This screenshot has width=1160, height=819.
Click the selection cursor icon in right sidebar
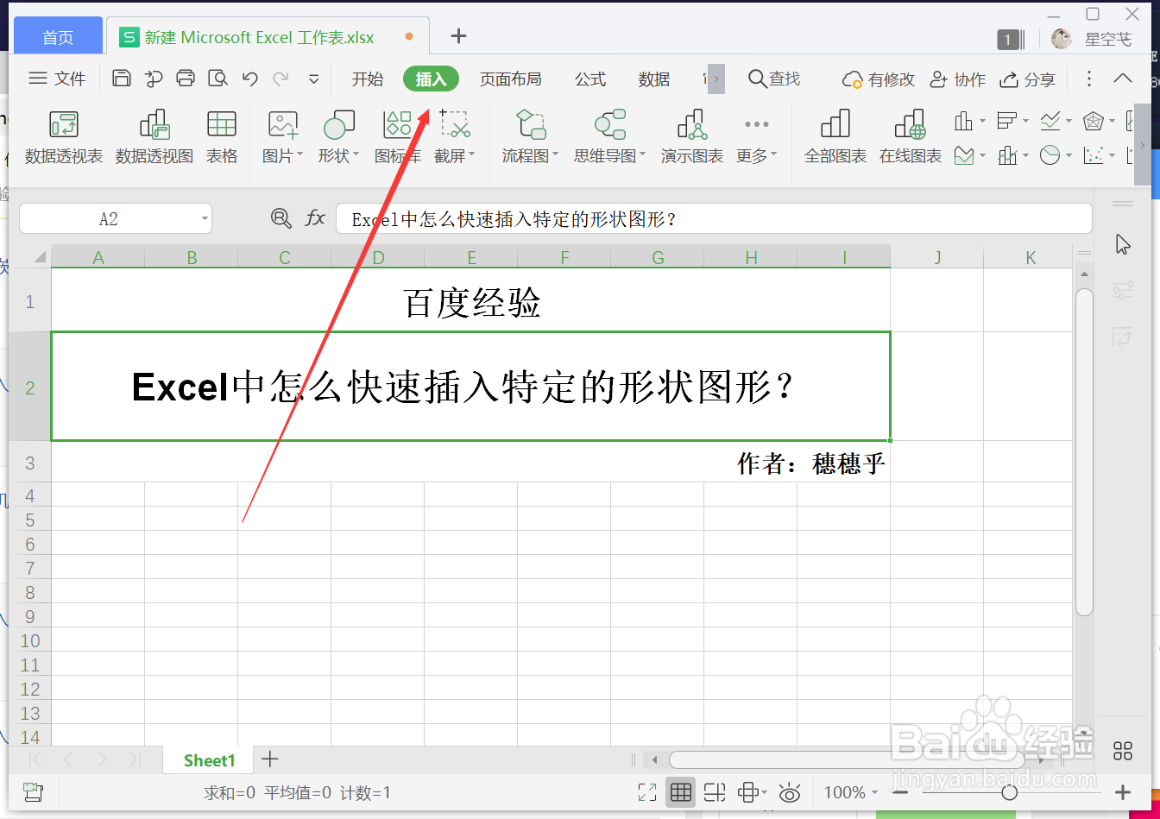click(1123, 244)
